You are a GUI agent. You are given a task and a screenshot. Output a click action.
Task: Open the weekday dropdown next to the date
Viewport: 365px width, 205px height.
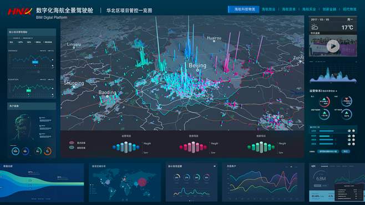tap(350, 19)
